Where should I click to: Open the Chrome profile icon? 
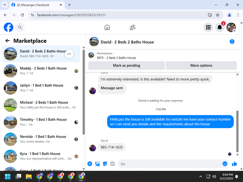point(229,15)
